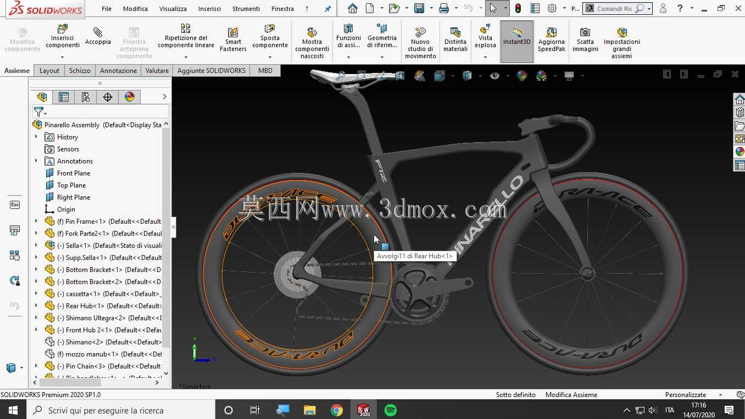Image resolution: width=745 pixels, height=419 pixels.
Task: Select the Sposta componente tool
Action: point(270,36)
